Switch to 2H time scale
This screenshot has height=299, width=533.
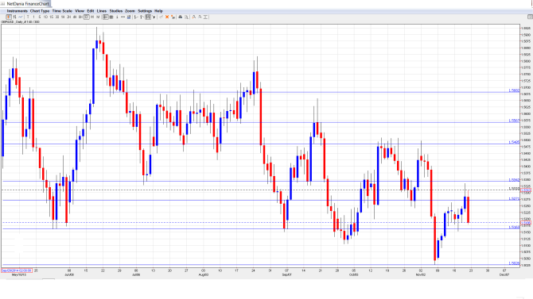coord(68,17)
